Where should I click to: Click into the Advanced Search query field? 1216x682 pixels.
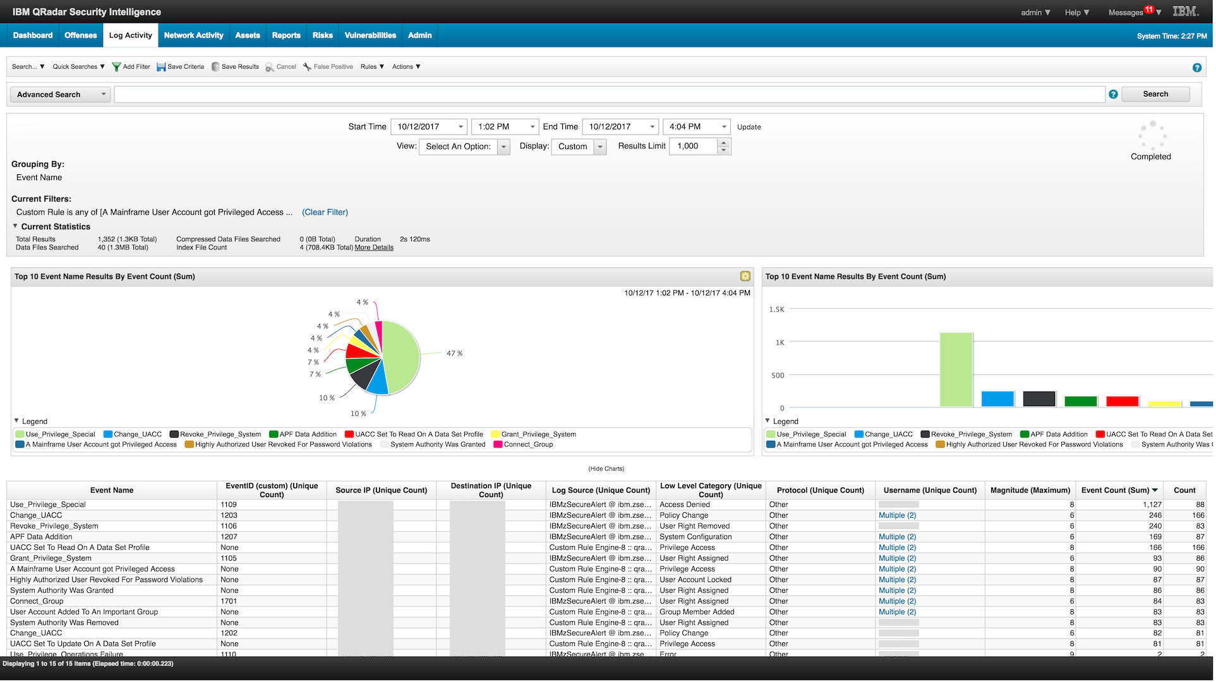pyautogui.click(x=609, y=95)
